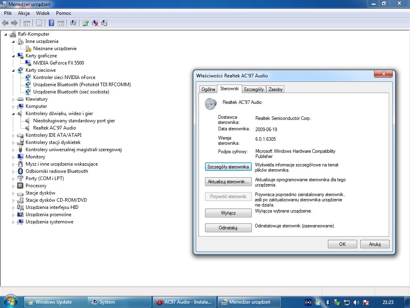Screen dimensions: 410x308
Task: Click the 21:23 taskbar clock
Action: [x=388, y=302]
